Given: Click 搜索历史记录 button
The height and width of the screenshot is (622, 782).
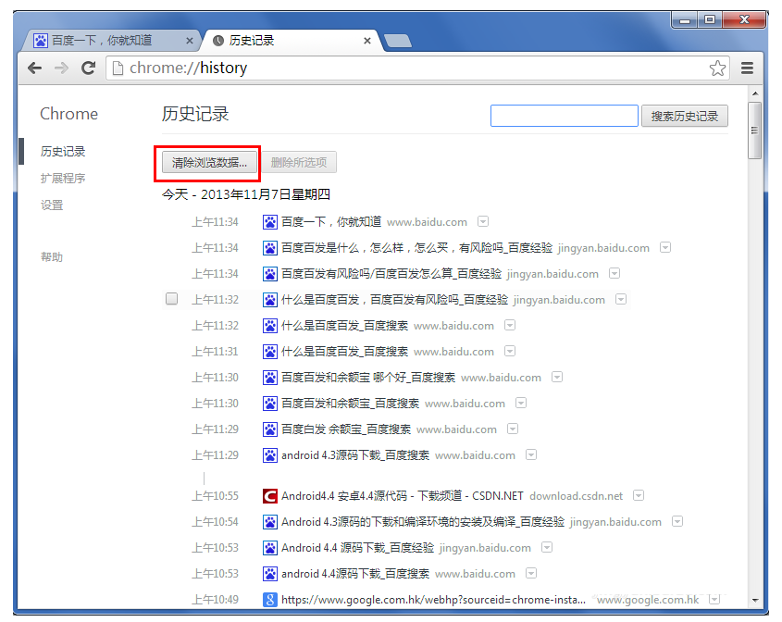Looking at the screenshot, I should (684, 116).
